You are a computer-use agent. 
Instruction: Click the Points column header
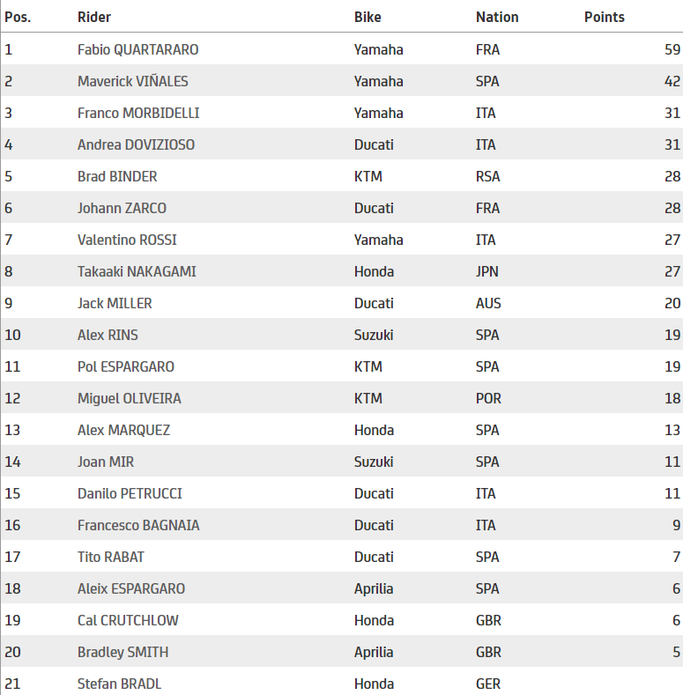605,17
